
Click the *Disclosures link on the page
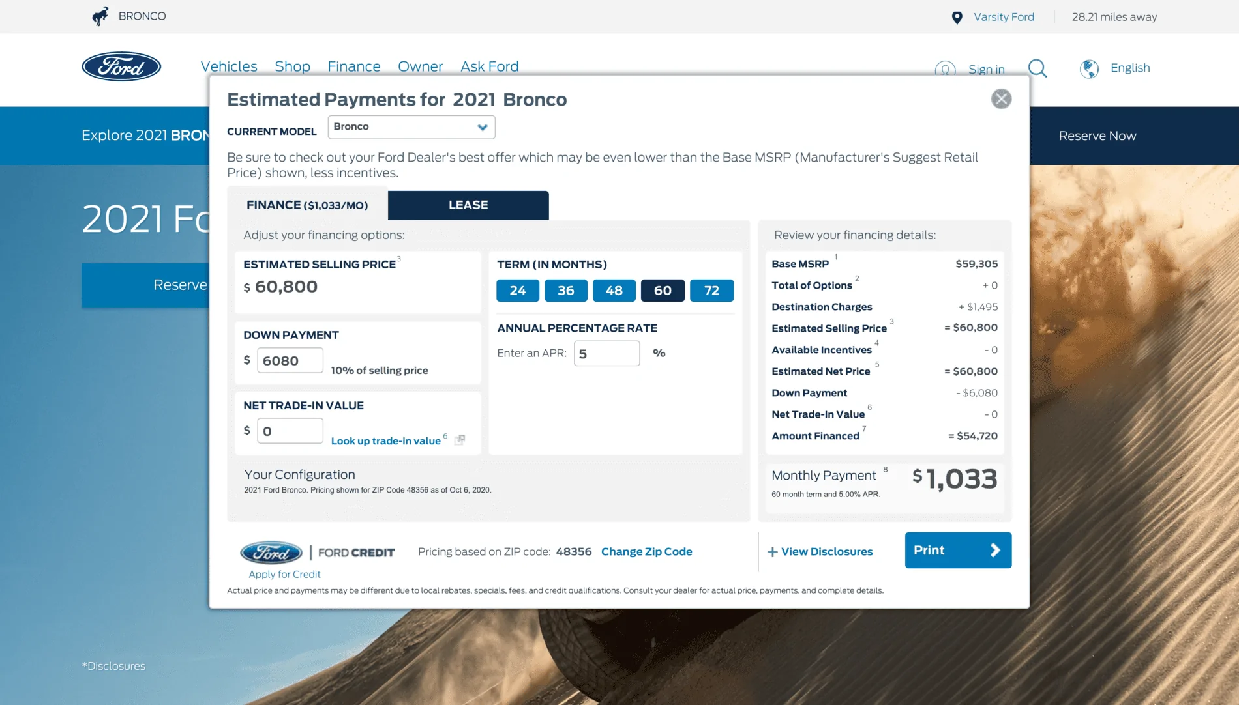click(x=113, y=666)
